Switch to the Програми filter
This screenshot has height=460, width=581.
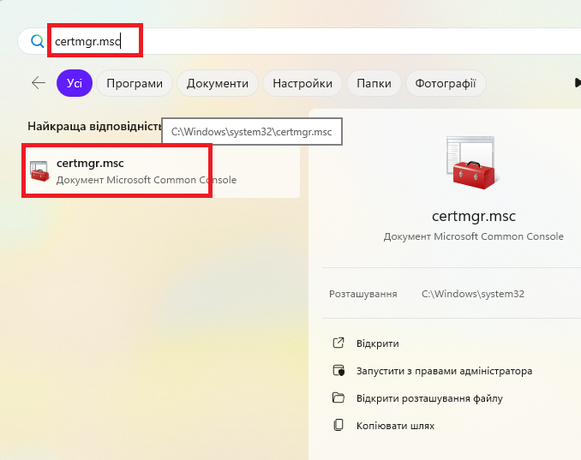[135, 83]
